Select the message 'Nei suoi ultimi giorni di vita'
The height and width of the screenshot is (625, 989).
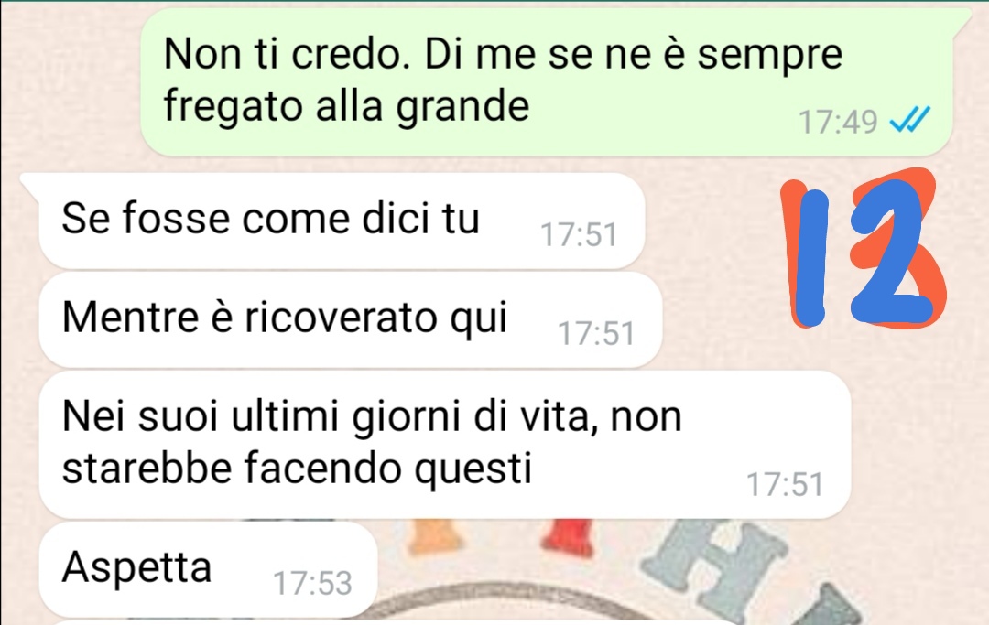445,444
